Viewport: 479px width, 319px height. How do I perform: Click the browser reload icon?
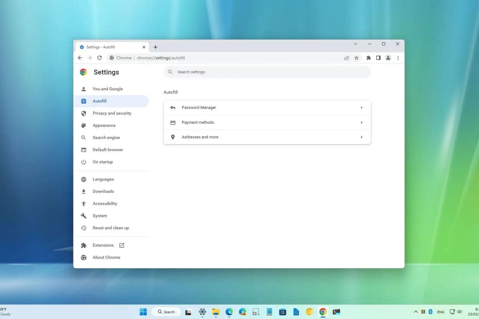[x=100, y=58]
